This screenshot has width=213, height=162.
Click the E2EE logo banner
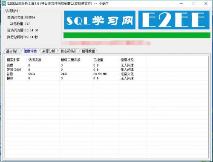point(174,20)
